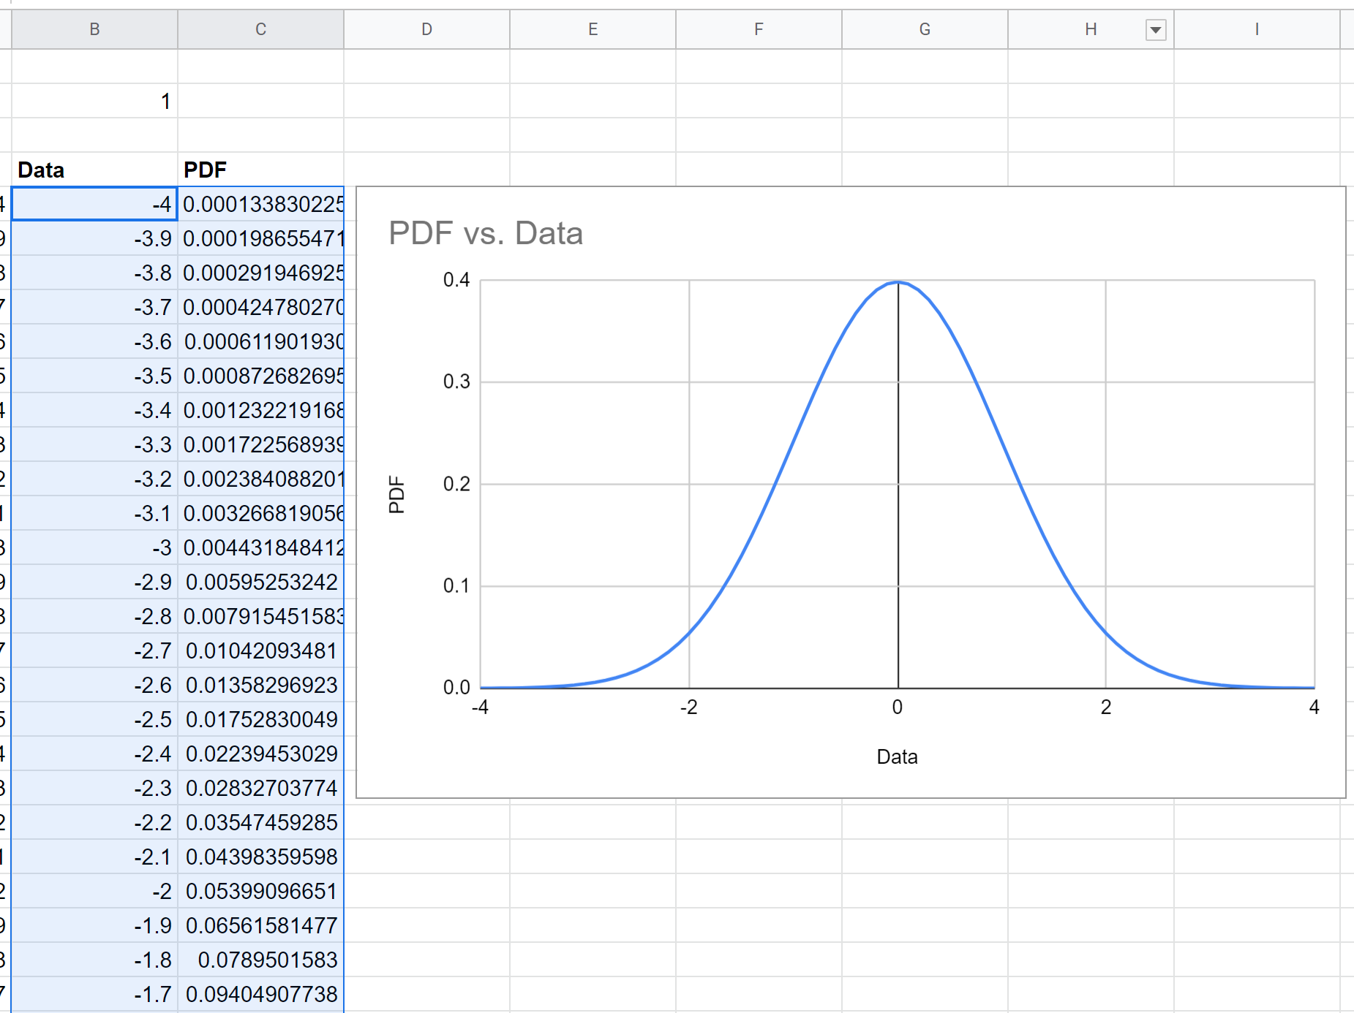Click the column D header
This screenshot has height=1013, width=1354.
pyautogui.click(x=426, y=29)
